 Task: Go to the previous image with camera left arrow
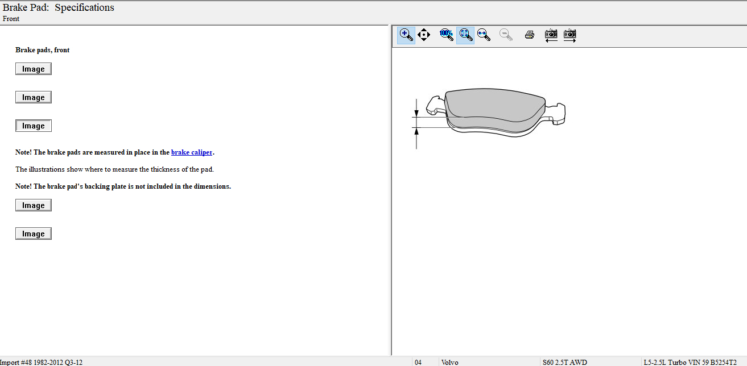551,35
